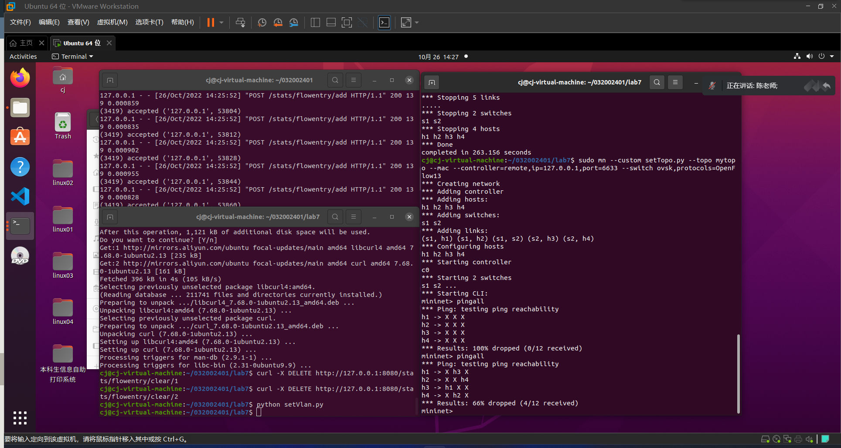Open the VMware snapshot manager icon

294,23
